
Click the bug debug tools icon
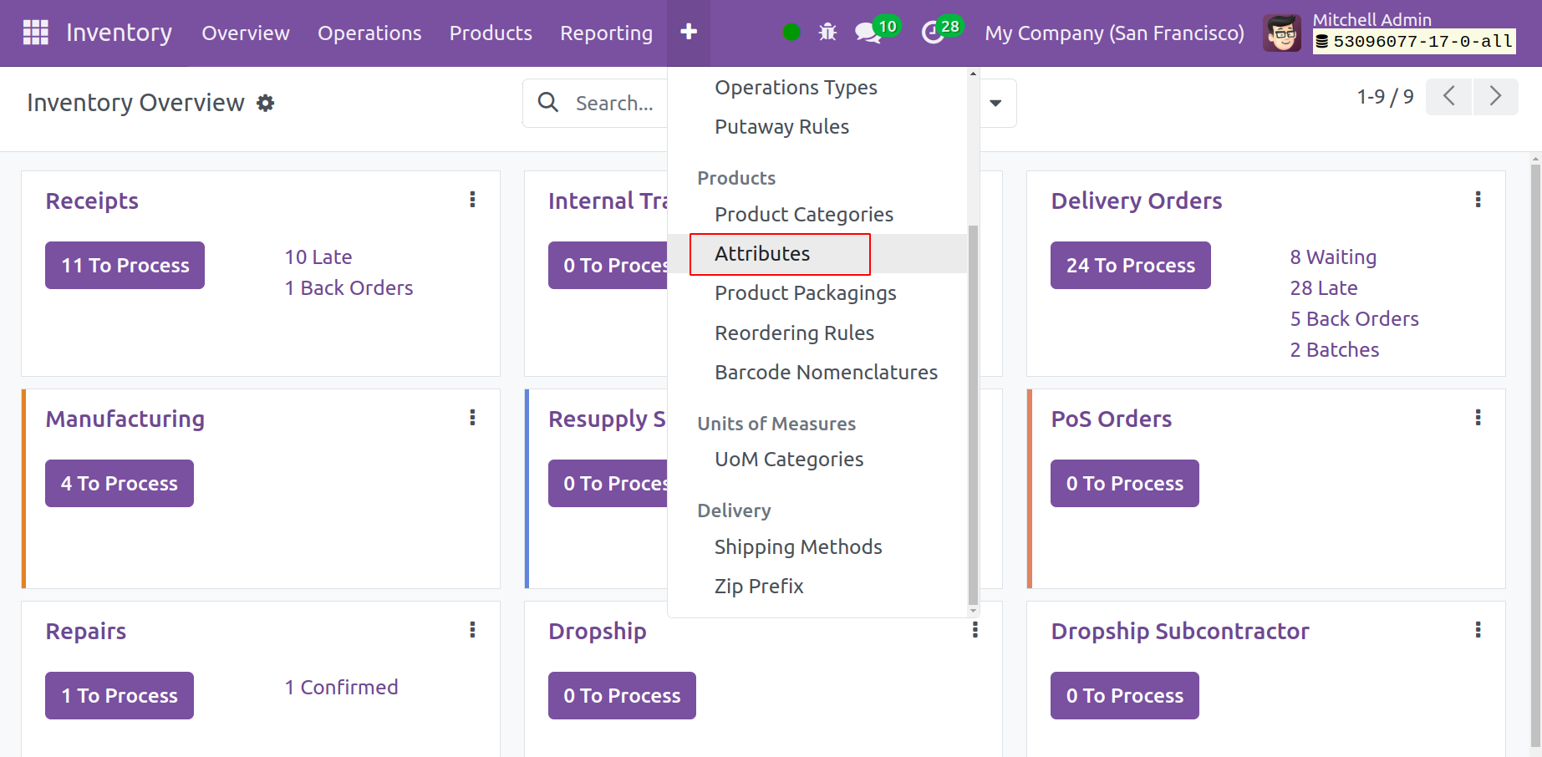[827, 33]
